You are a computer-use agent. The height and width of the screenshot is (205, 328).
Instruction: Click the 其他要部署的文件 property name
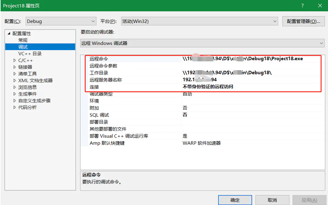108,129
